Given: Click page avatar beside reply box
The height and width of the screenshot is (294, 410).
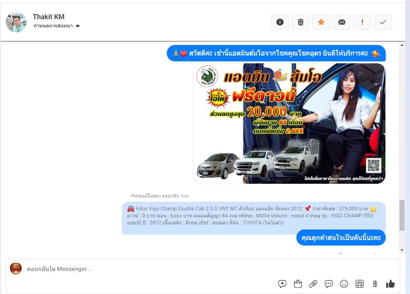Looking at the screenshot, I should pos(16,269).
